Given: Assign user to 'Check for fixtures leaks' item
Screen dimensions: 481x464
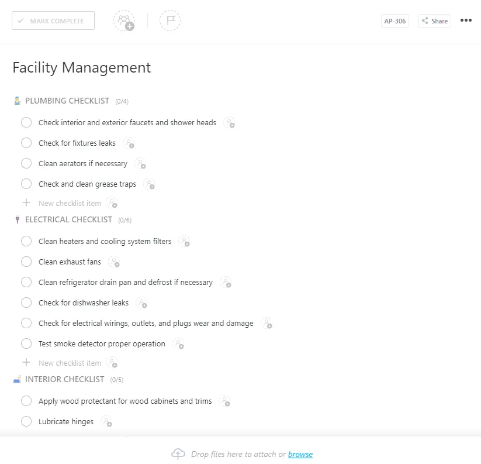Looking at the screenshot, I should [129, 143].
